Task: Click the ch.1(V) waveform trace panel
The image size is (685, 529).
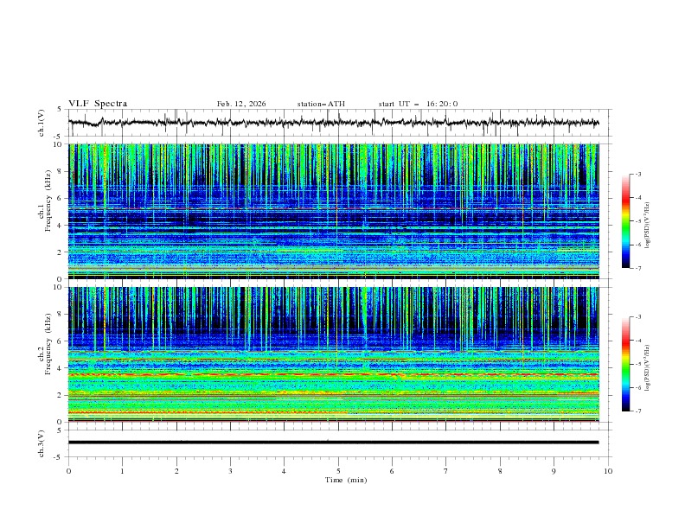Action: [338, 123]
